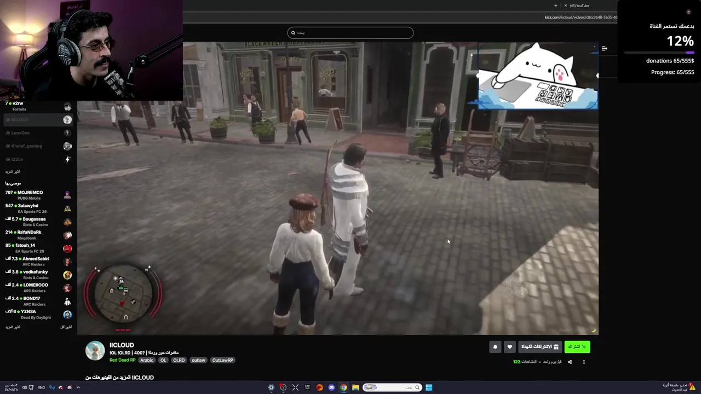
Task: Switch to the YouTube browser tab
Action: [579, 5]
